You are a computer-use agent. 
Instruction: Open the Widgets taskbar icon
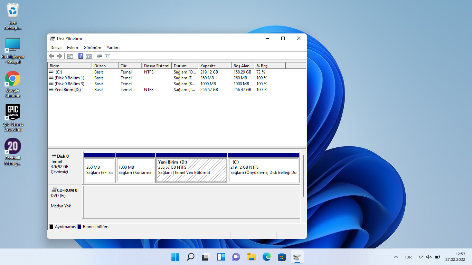coord(221,257)
